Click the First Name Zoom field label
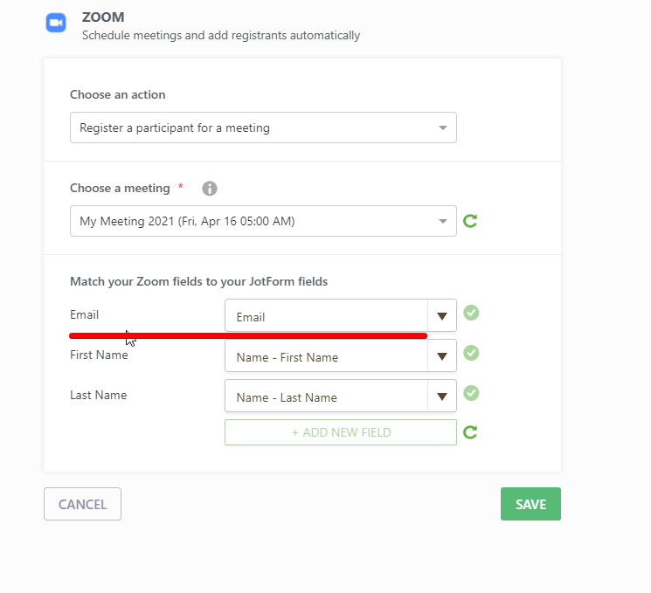 coord(99,355)
